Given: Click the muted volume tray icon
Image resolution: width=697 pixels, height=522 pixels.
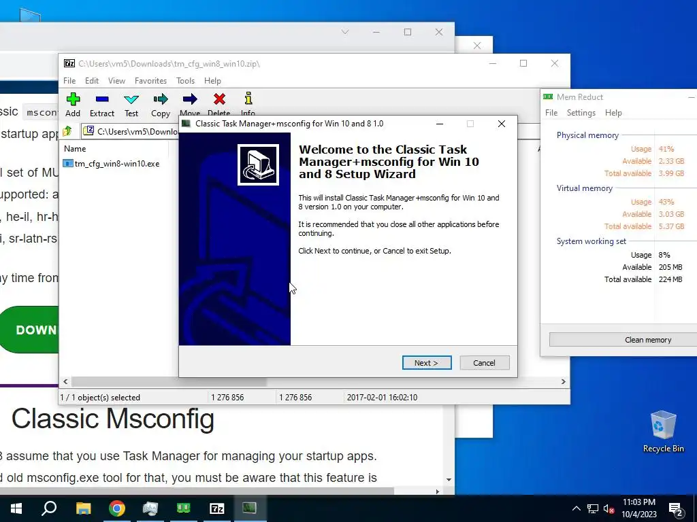Looking at the screenshot, I should pyautogui.click(x=609, y=508).
